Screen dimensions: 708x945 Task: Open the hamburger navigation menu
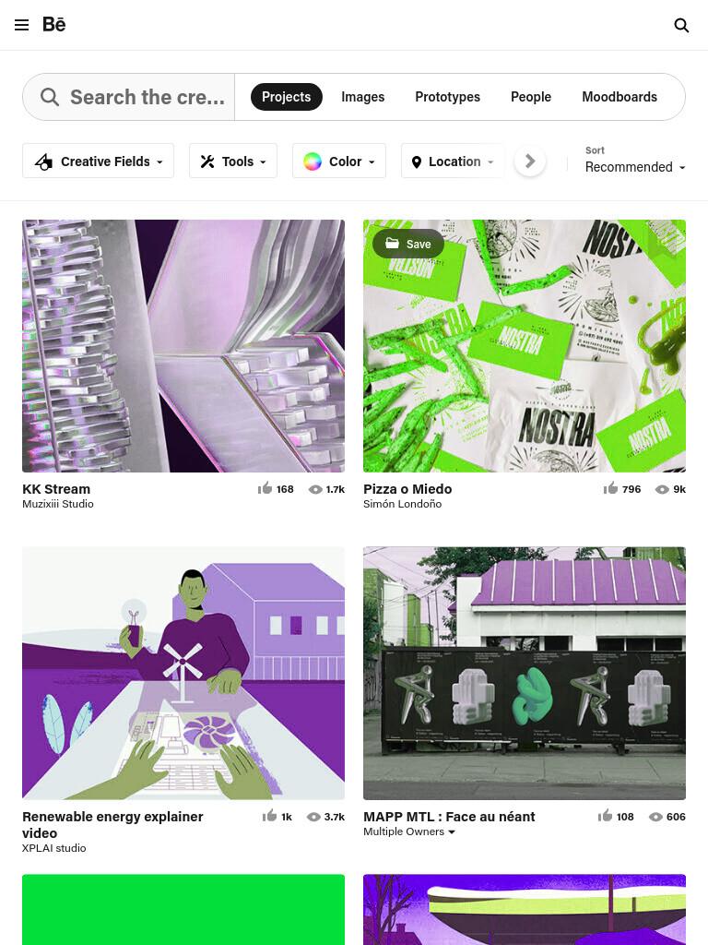22,25
